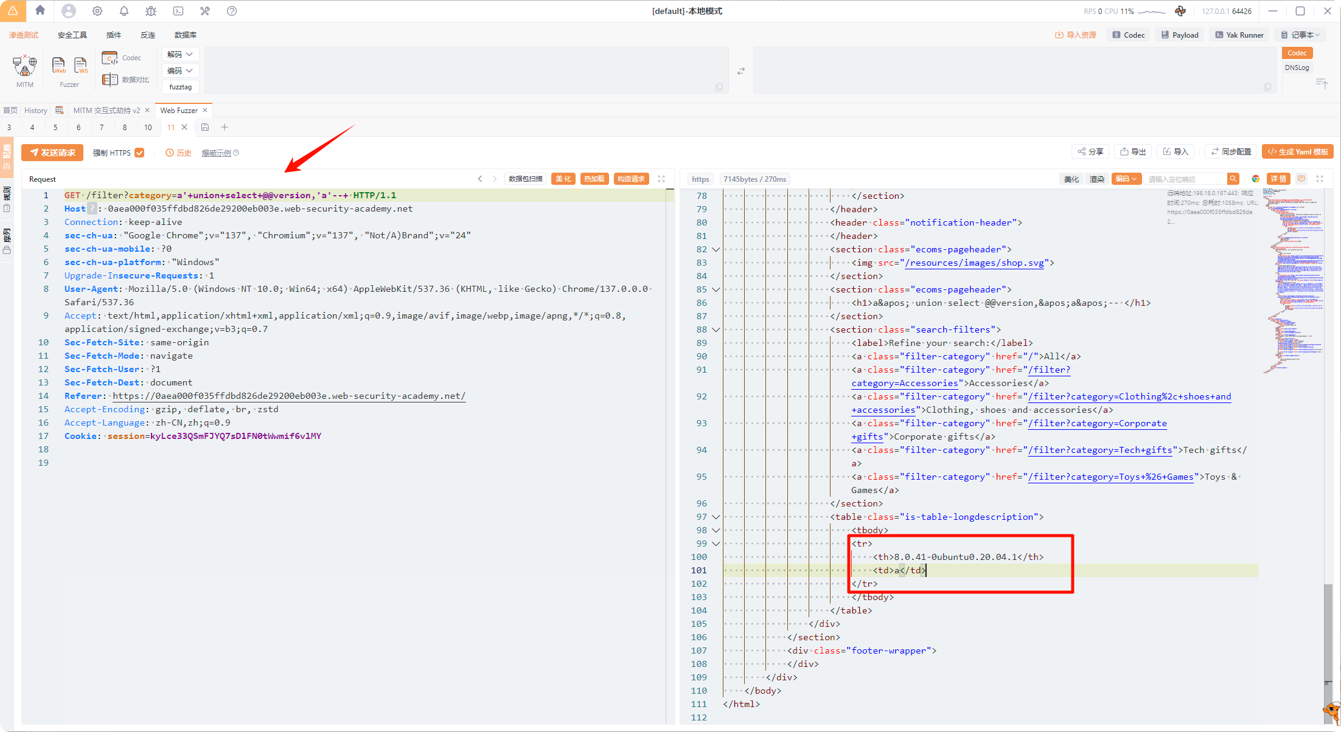
Task: Open the decode dropdown
Action: [180, 54]
